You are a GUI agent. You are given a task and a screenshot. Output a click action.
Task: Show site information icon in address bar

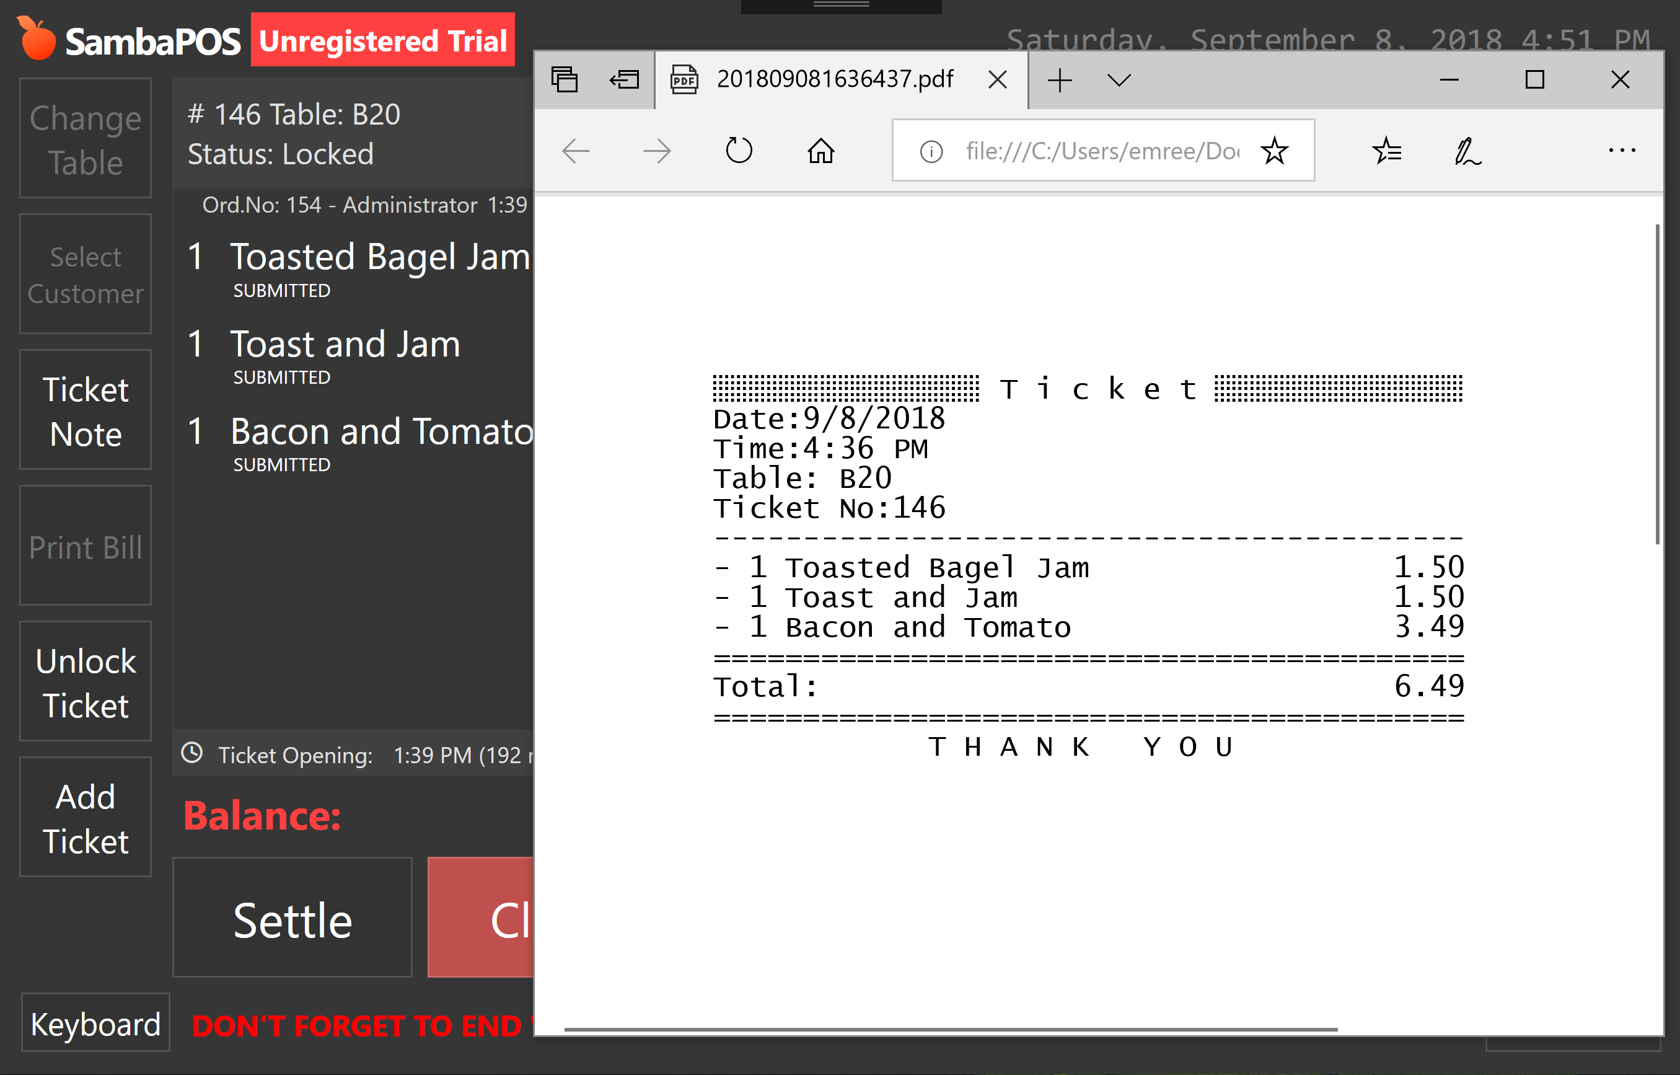click(x=931, y=151)
